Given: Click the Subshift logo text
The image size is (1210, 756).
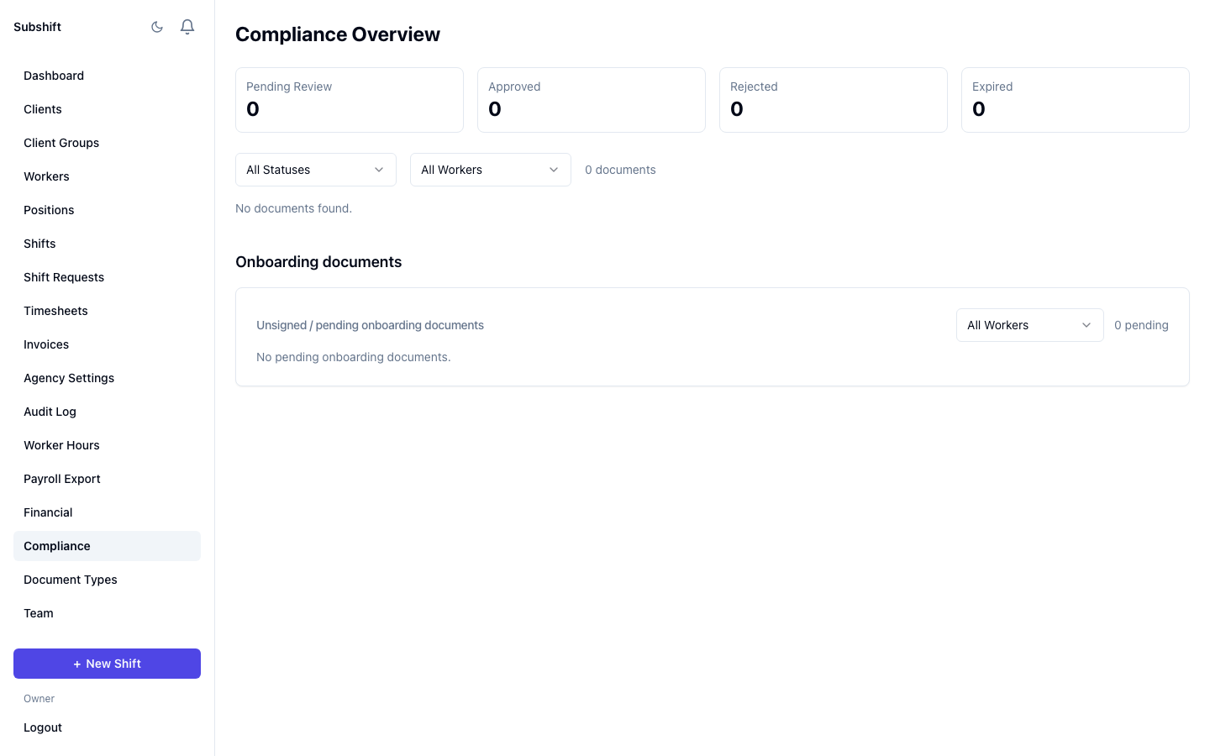Looking at the screenshot, I should pos(37,26).
